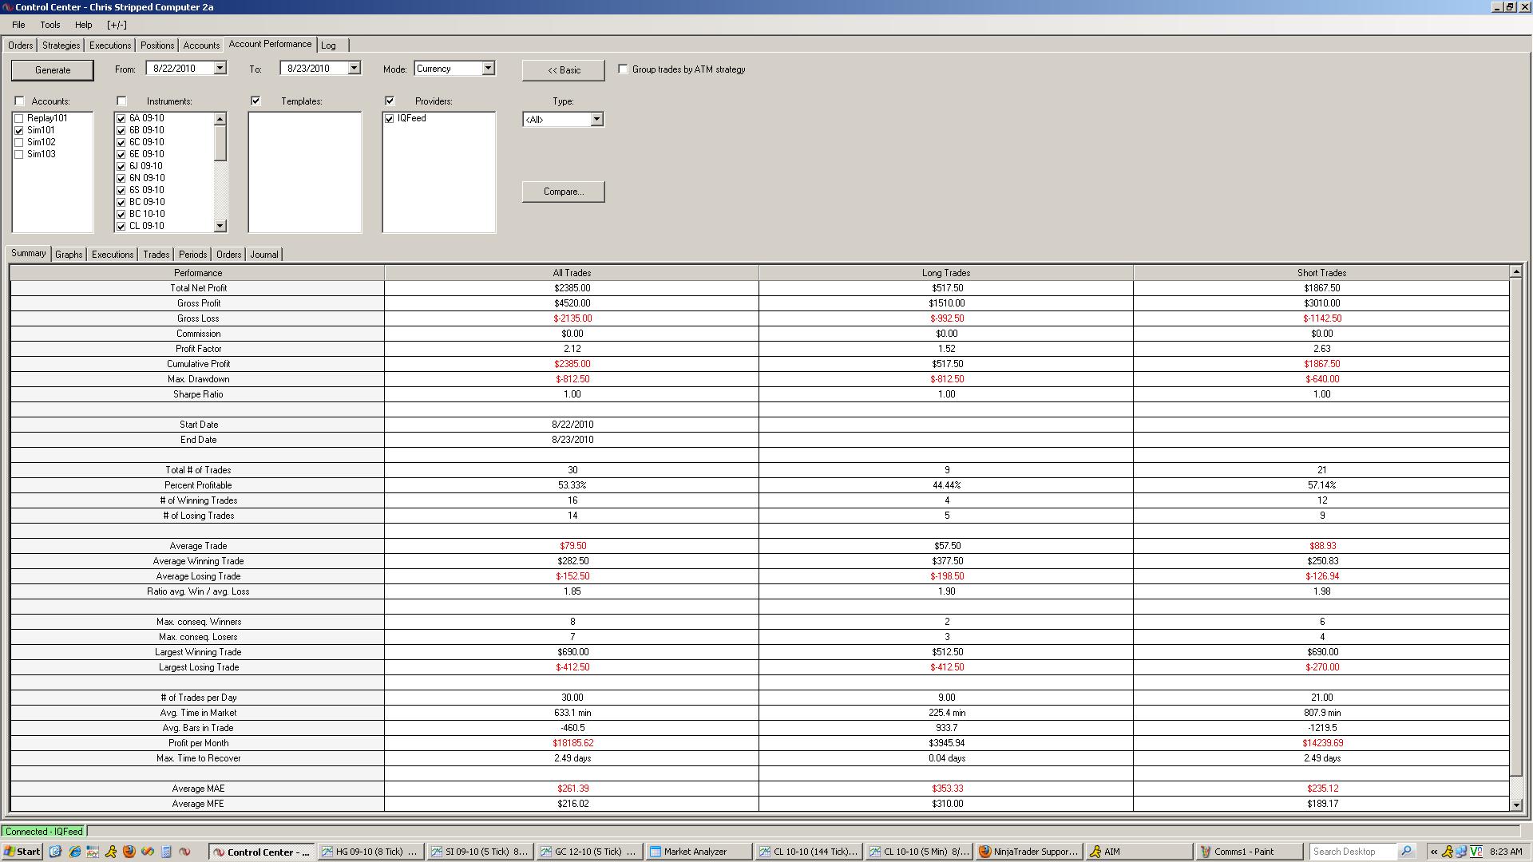The width and height of the screenshot is (1533, 862).
Task: Launch Internet Explorer from quick launch
Action: (74, 852)
